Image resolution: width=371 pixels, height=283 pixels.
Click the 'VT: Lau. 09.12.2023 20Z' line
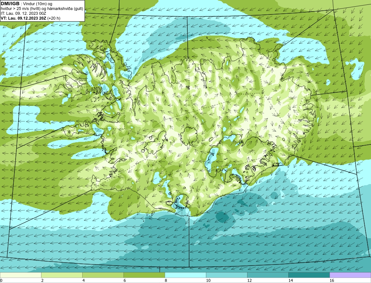(23, 18)
